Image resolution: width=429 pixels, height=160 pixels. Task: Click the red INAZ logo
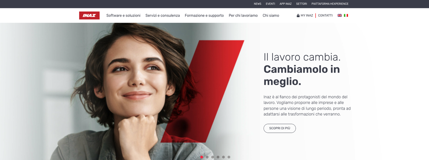tap(89, 15)
